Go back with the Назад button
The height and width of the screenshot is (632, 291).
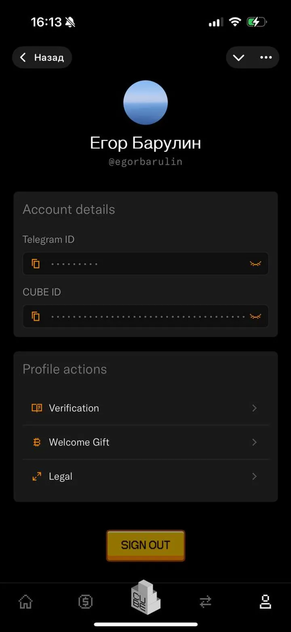(42, 57)
